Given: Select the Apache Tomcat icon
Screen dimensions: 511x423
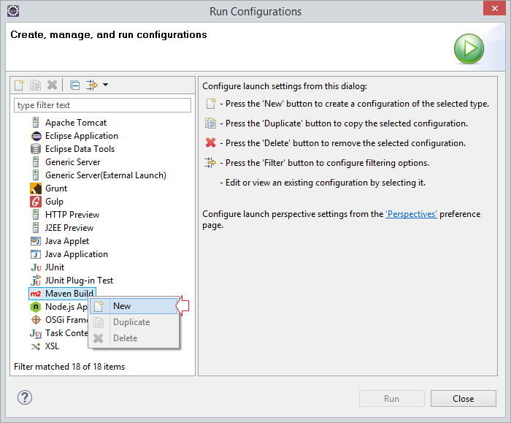Looking at the screenshot, I should click(36, 123).
